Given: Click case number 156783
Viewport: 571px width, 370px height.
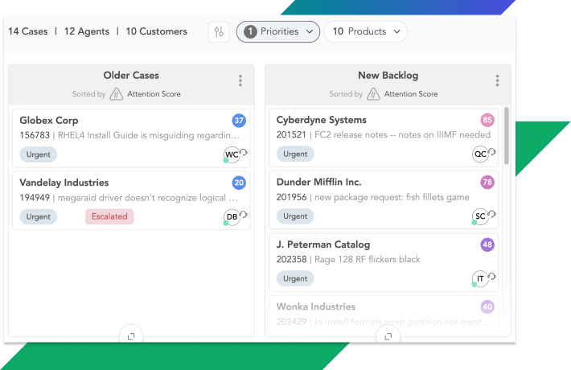Looking at the screenshot, I should (x=35, y=135).
